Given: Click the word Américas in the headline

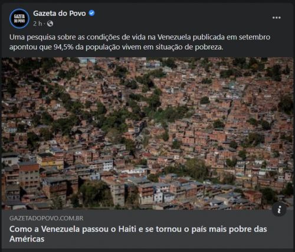Looking at the screenshot, I should coord(27,239).
